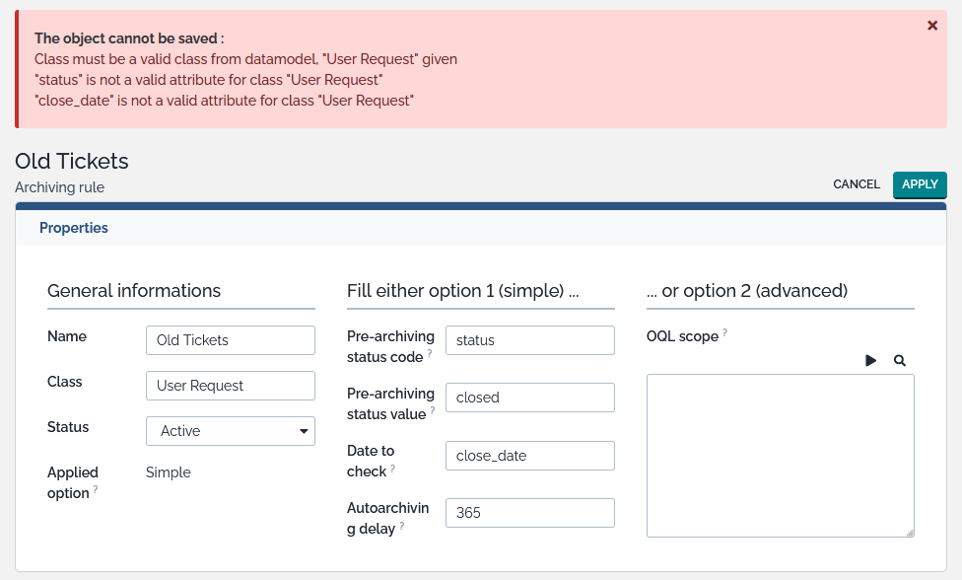The height and width of the screenshot is (580, 962).
Task: Click the Autoarchiving delay field showing 365
Action: [x=530, y=513]
